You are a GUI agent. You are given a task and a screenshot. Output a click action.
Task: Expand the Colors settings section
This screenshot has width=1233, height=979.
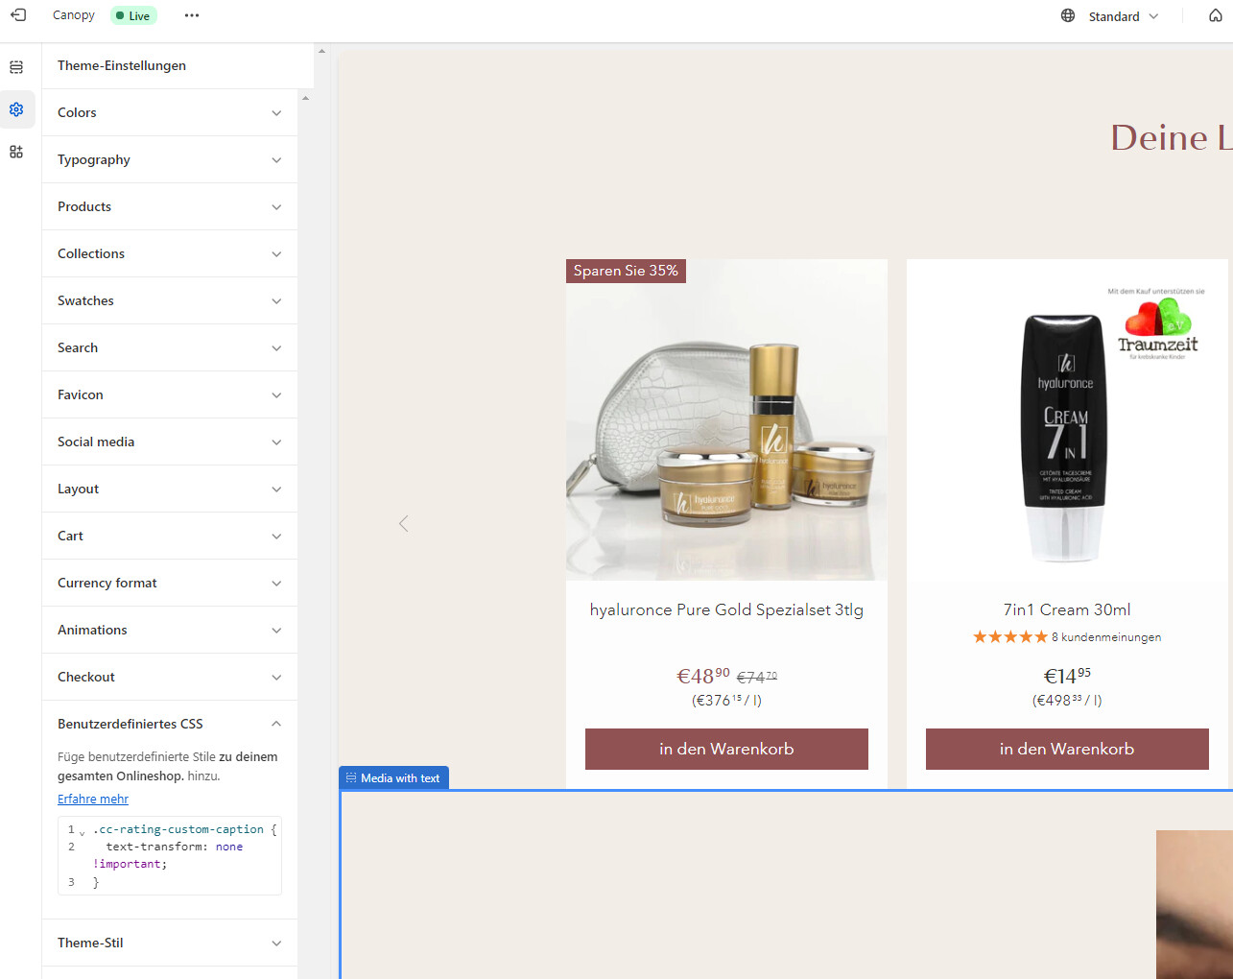tap(170, 112)
